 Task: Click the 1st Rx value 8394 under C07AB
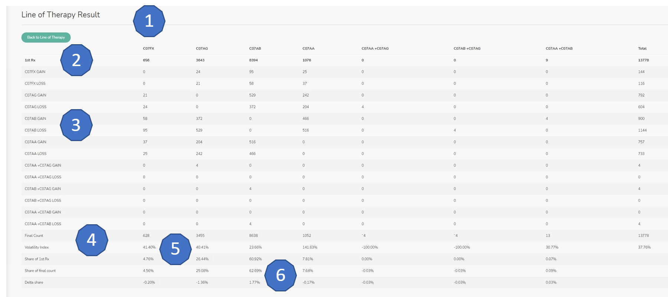(253, 60)
